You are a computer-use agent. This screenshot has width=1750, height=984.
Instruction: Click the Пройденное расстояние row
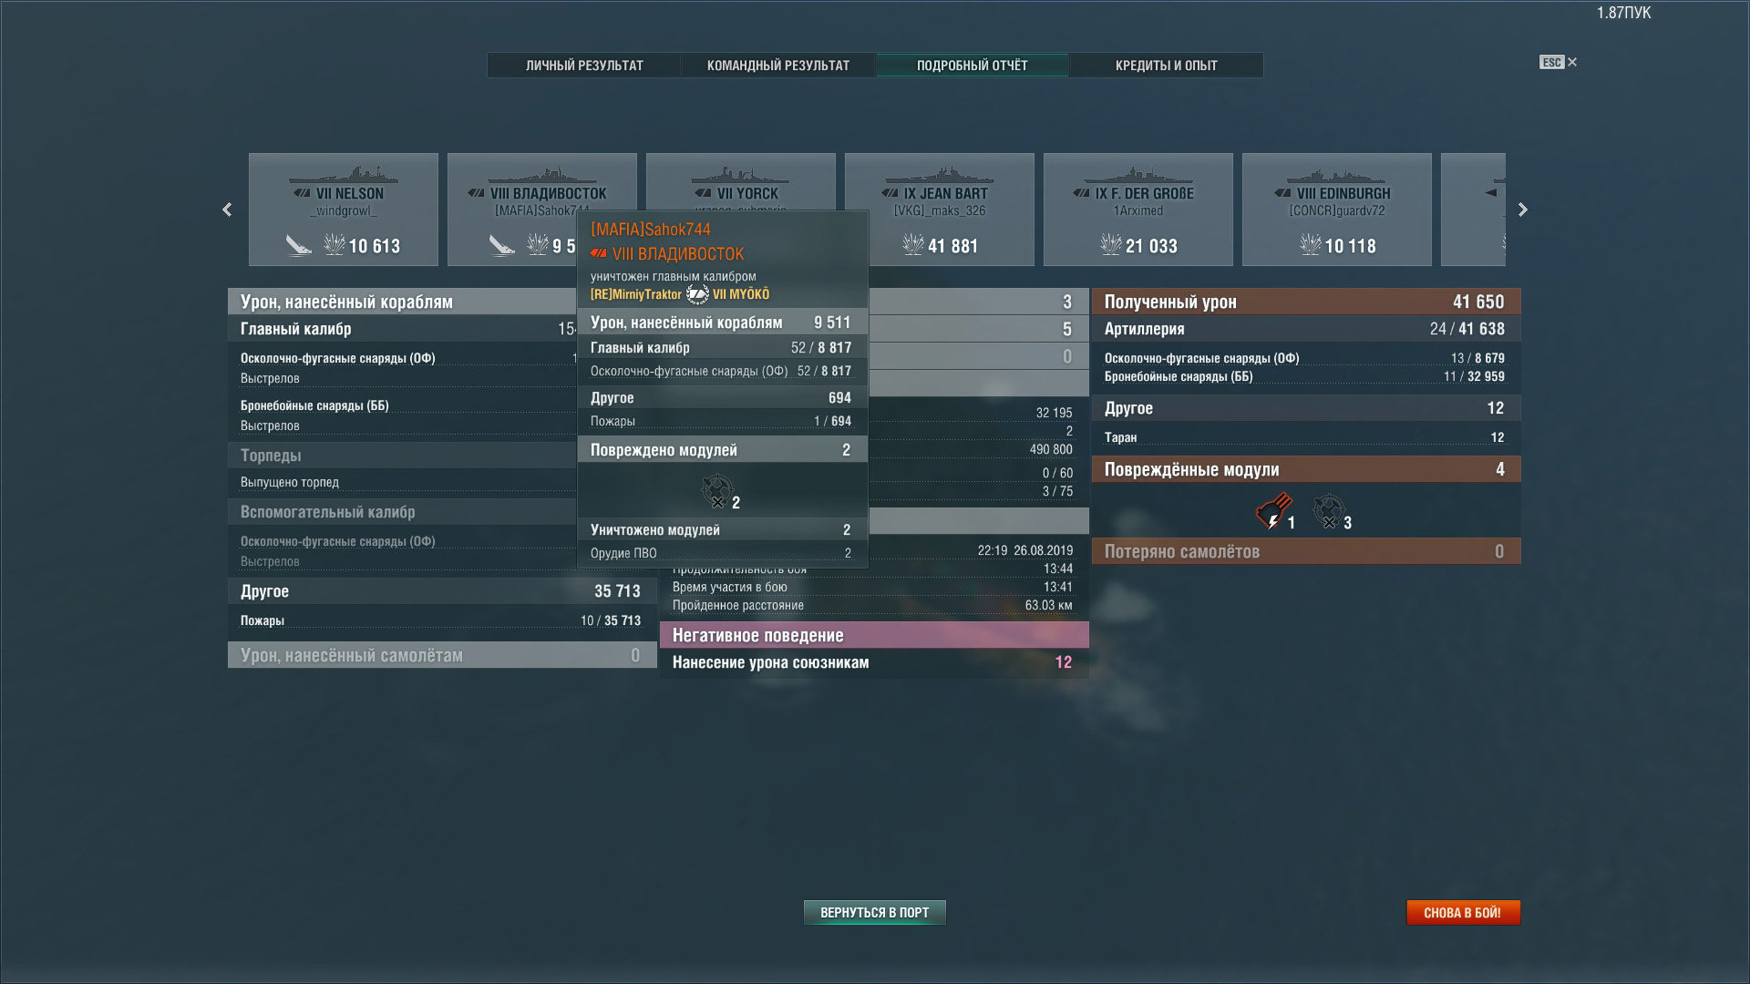click(874, 605)
